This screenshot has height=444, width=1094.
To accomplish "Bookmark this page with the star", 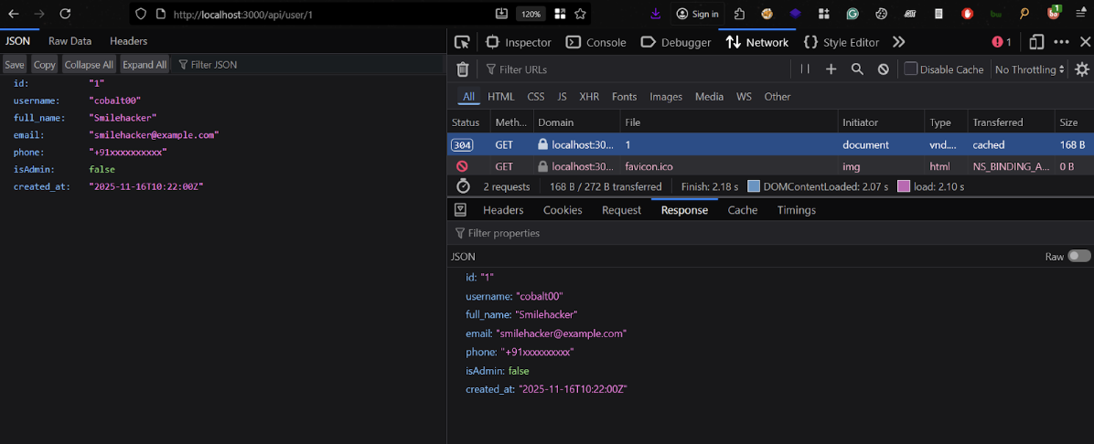I will coord(580,14).
